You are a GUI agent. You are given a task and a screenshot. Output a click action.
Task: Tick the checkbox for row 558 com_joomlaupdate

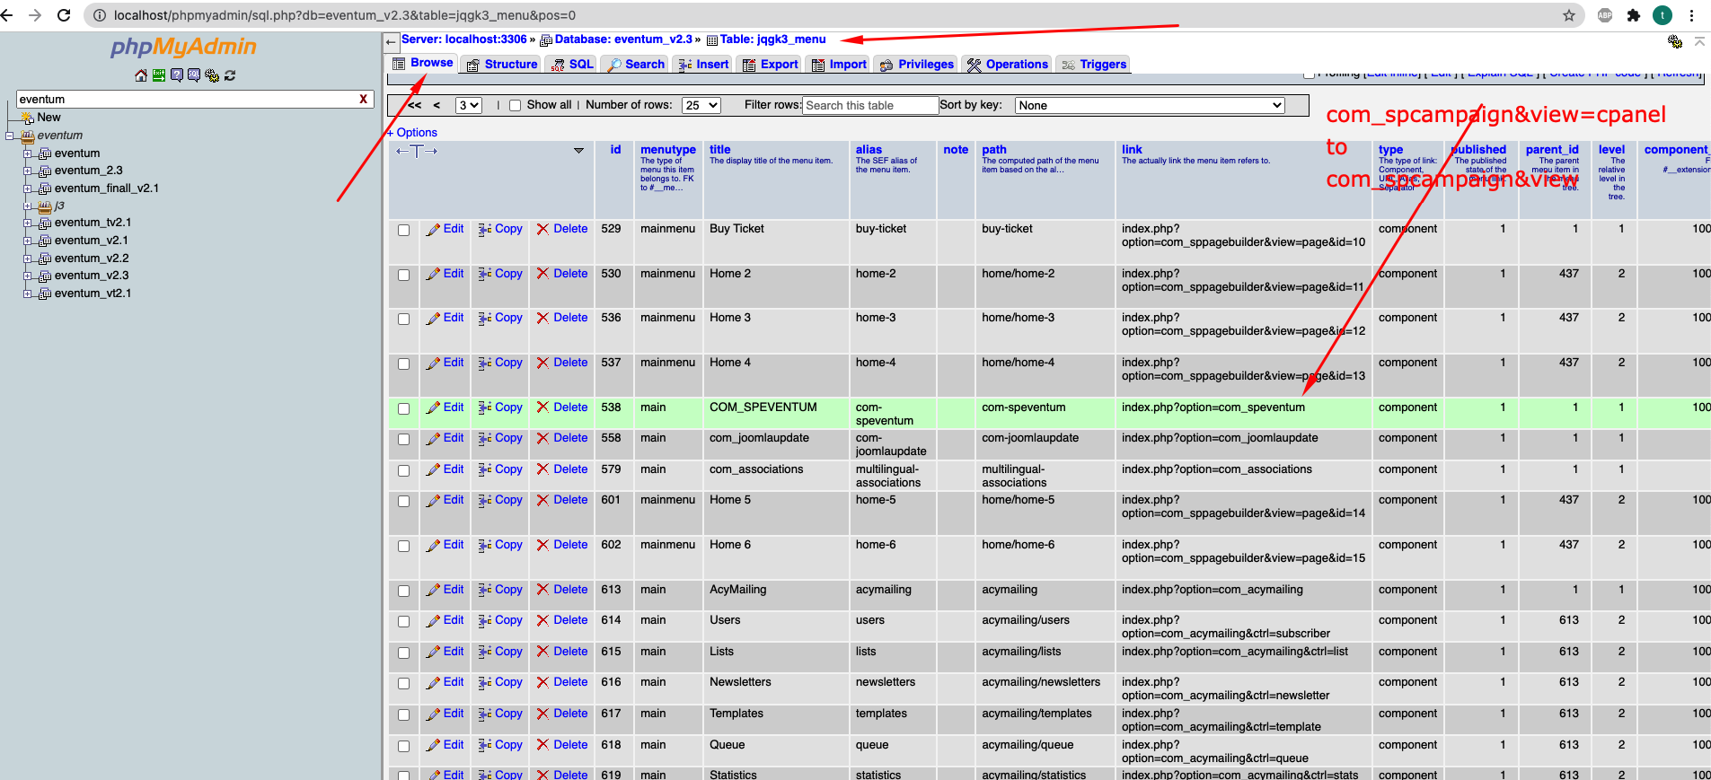tap(404, 440)
